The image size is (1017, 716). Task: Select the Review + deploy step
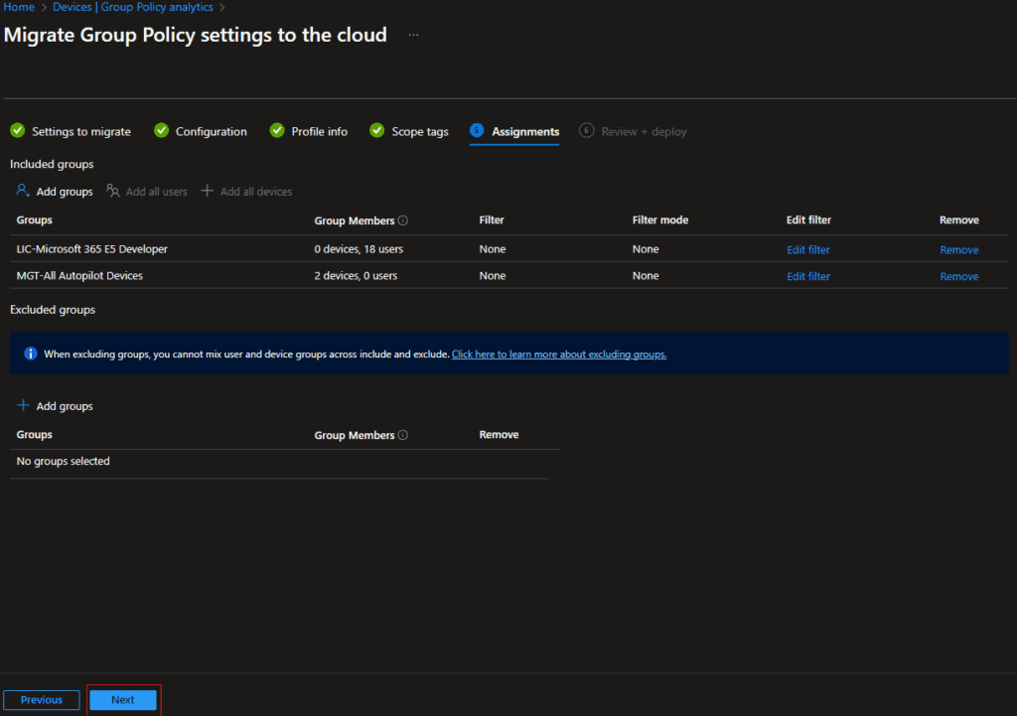click(643, 131)
